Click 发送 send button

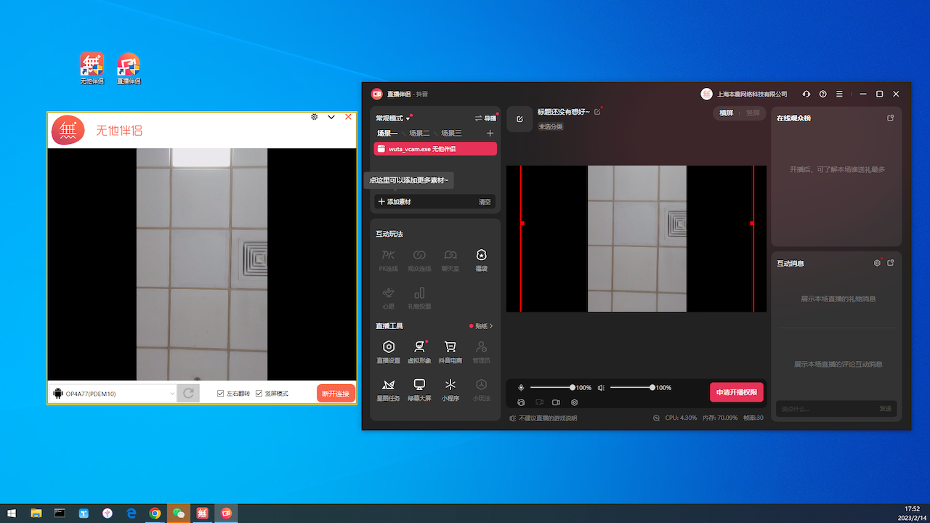[885, 409]
